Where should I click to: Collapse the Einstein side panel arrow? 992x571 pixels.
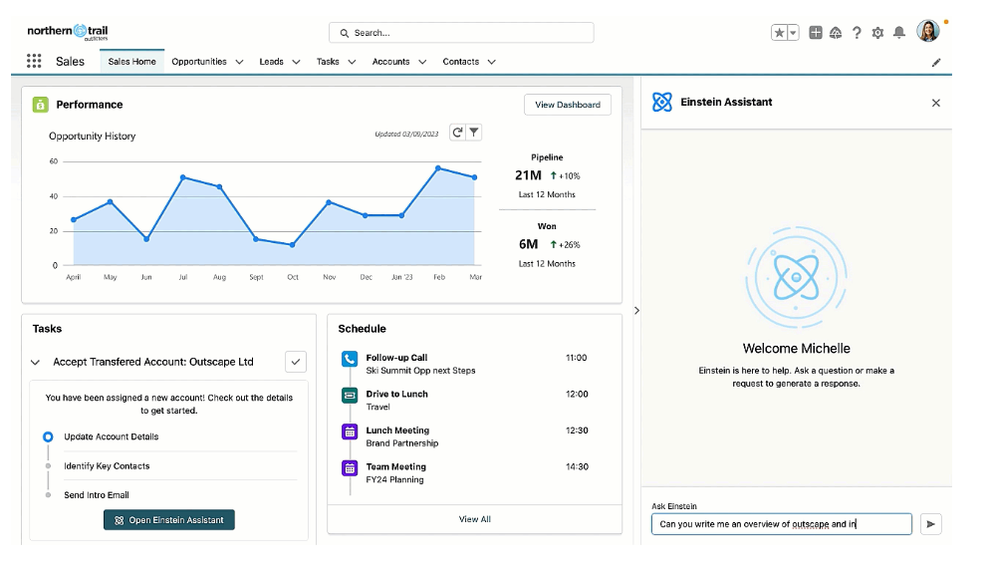pos(636,310)
